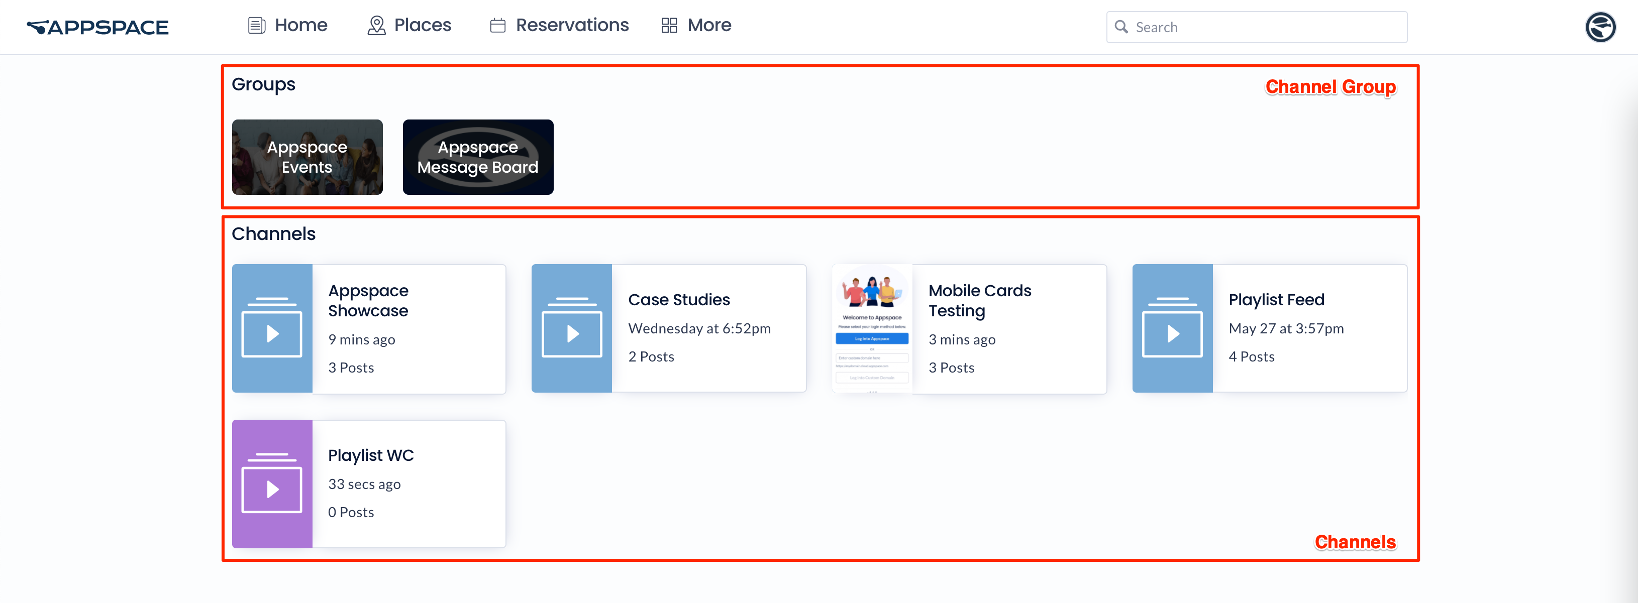Click the Channels section heading
This screenshot has width=1638, height=603.
pyautogui.click(x=273, y=234)
